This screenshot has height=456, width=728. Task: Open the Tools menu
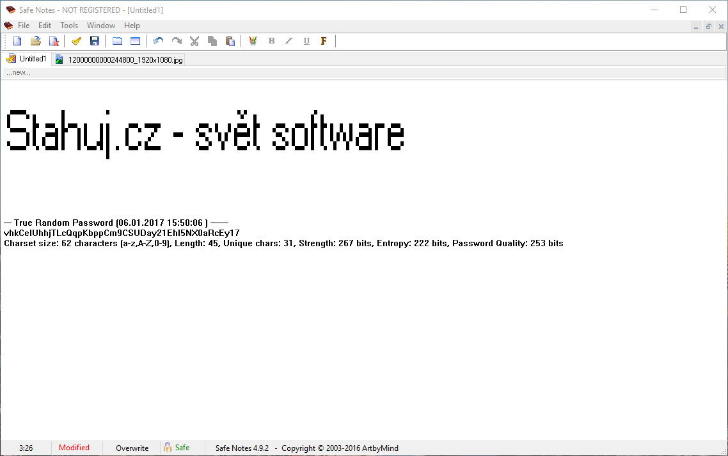click(69, 26)
